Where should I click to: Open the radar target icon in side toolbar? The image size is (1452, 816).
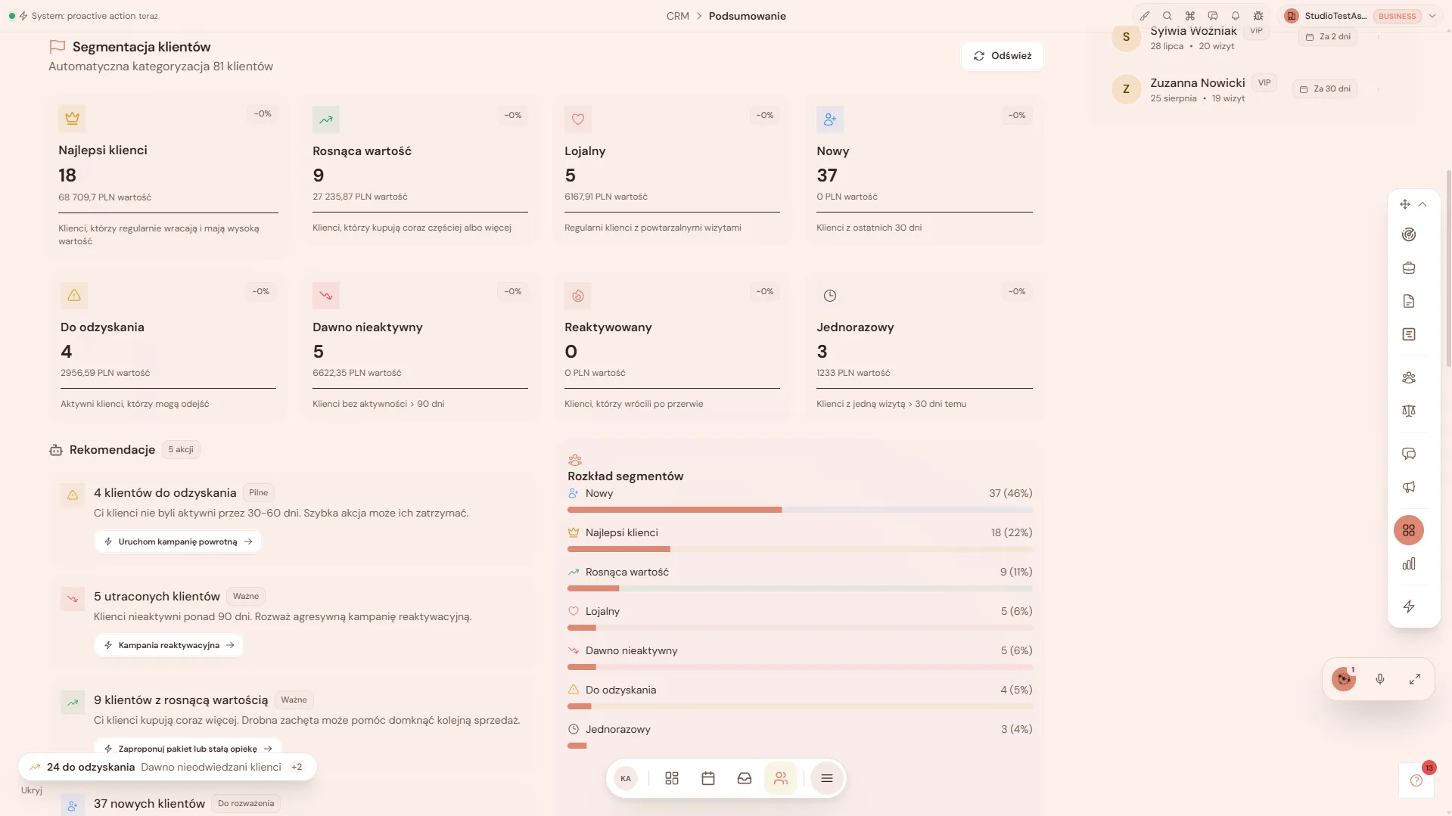1409,234
